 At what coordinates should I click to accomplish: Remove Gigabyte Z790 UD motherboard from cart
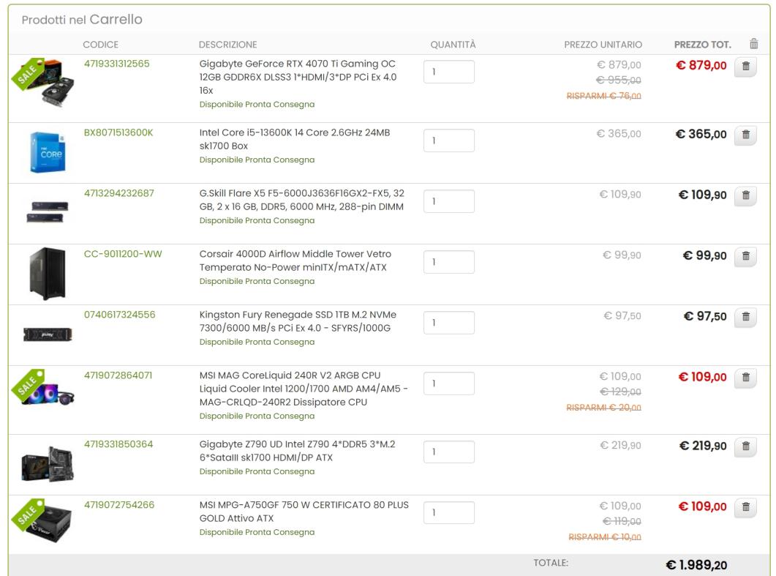pyautogui.click(x=745, y=446)
